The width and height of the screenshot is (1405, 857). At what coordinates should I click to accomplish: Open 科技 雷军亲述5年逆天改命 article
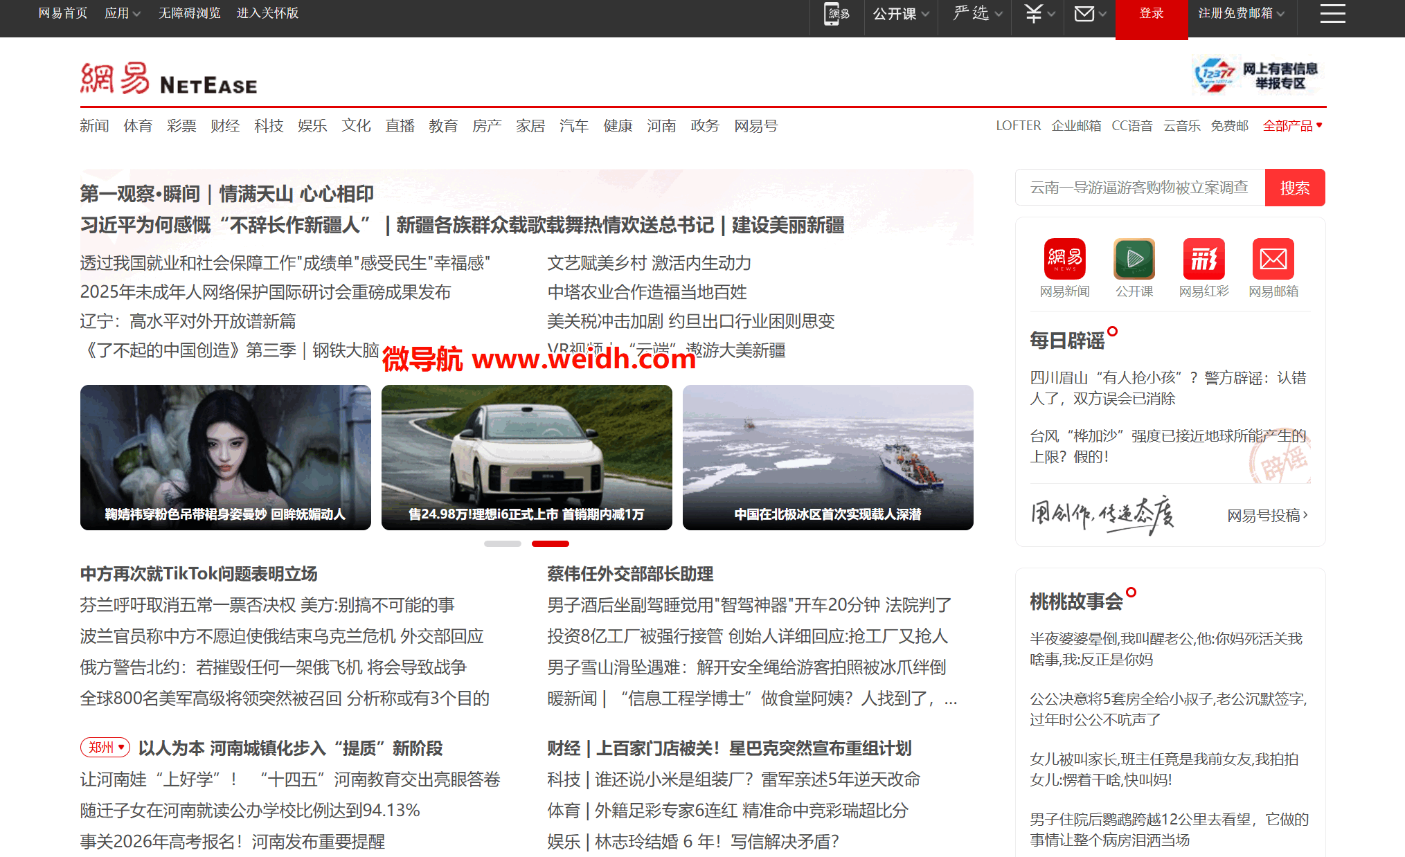pos(733,779)
